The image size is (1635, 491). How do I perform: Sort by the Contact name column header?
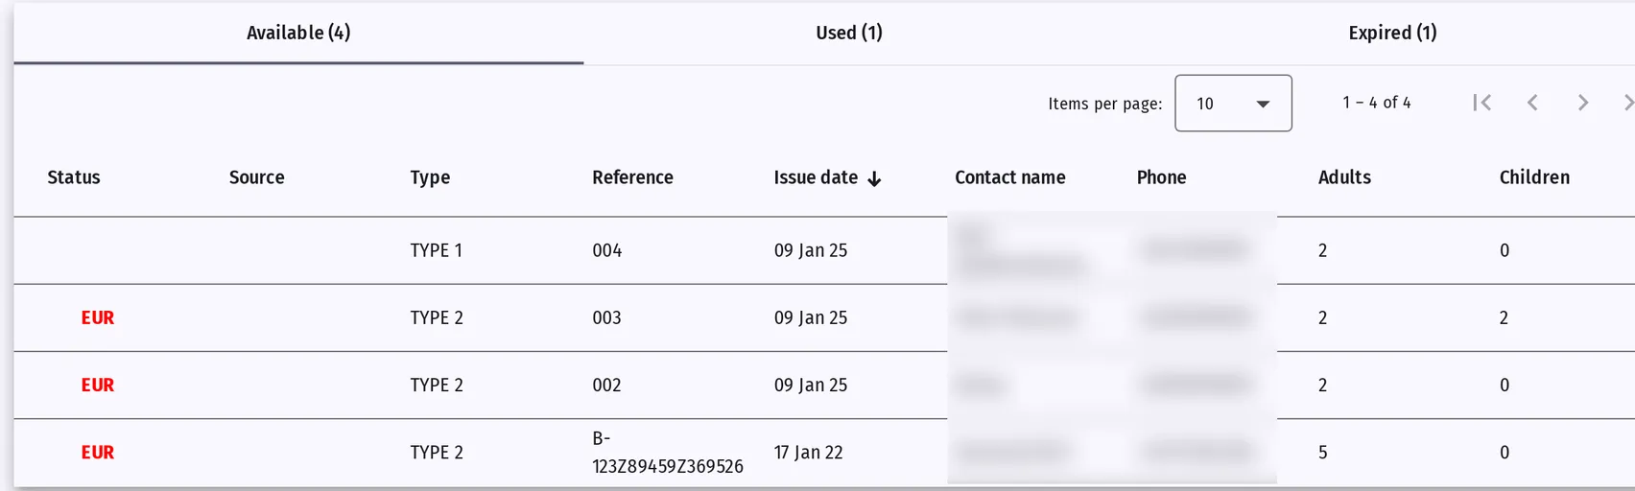(1010, 177)
